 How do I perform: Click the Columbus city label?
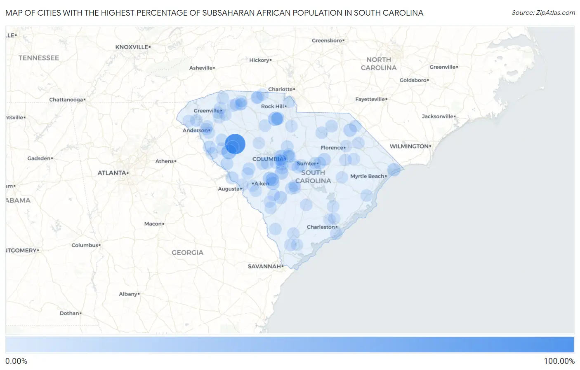click(x=85, y=245)
